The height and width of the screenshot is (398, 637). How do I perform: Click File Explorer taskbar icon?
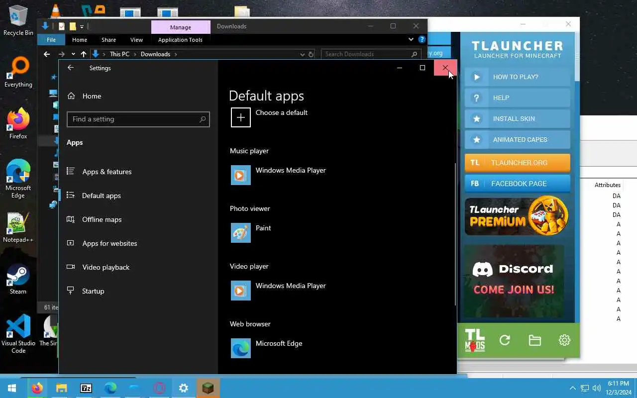point(61,388)
